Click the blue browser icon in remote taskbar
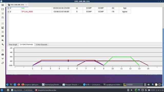This screenshot has height=92, width=164. (15, 85)
